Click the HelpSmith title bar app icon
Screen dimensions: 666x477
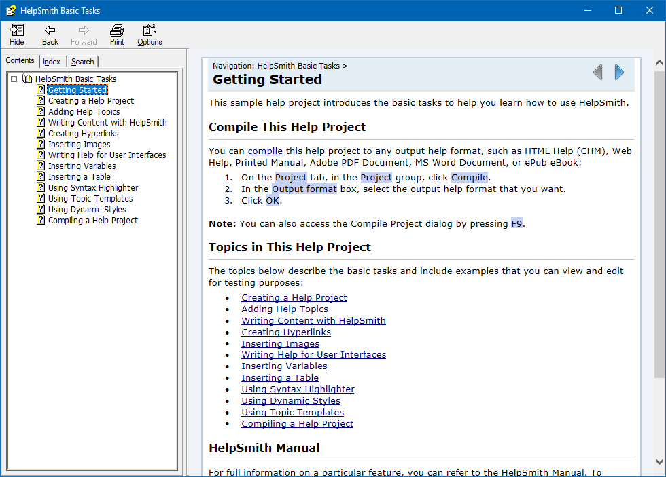pos(11,11)
